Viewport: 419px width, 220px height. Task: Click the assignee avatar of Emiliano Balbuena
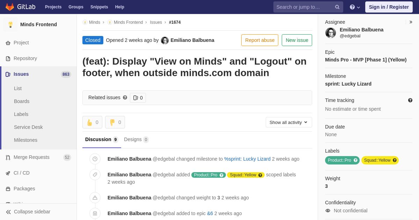(x=331, y=33)
